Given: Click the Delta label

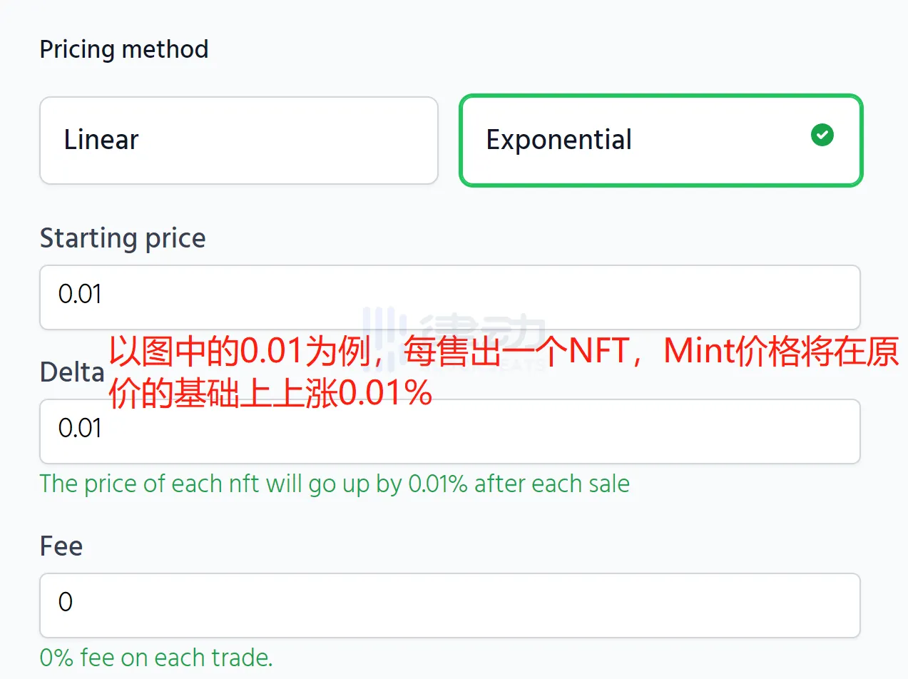Looking at the screenshot, I should click(71, 371).
